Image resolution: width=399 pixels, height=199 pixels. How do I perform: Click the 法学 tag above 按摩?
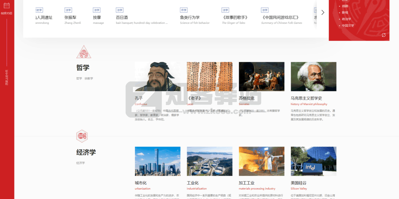(x=96, y=10)
